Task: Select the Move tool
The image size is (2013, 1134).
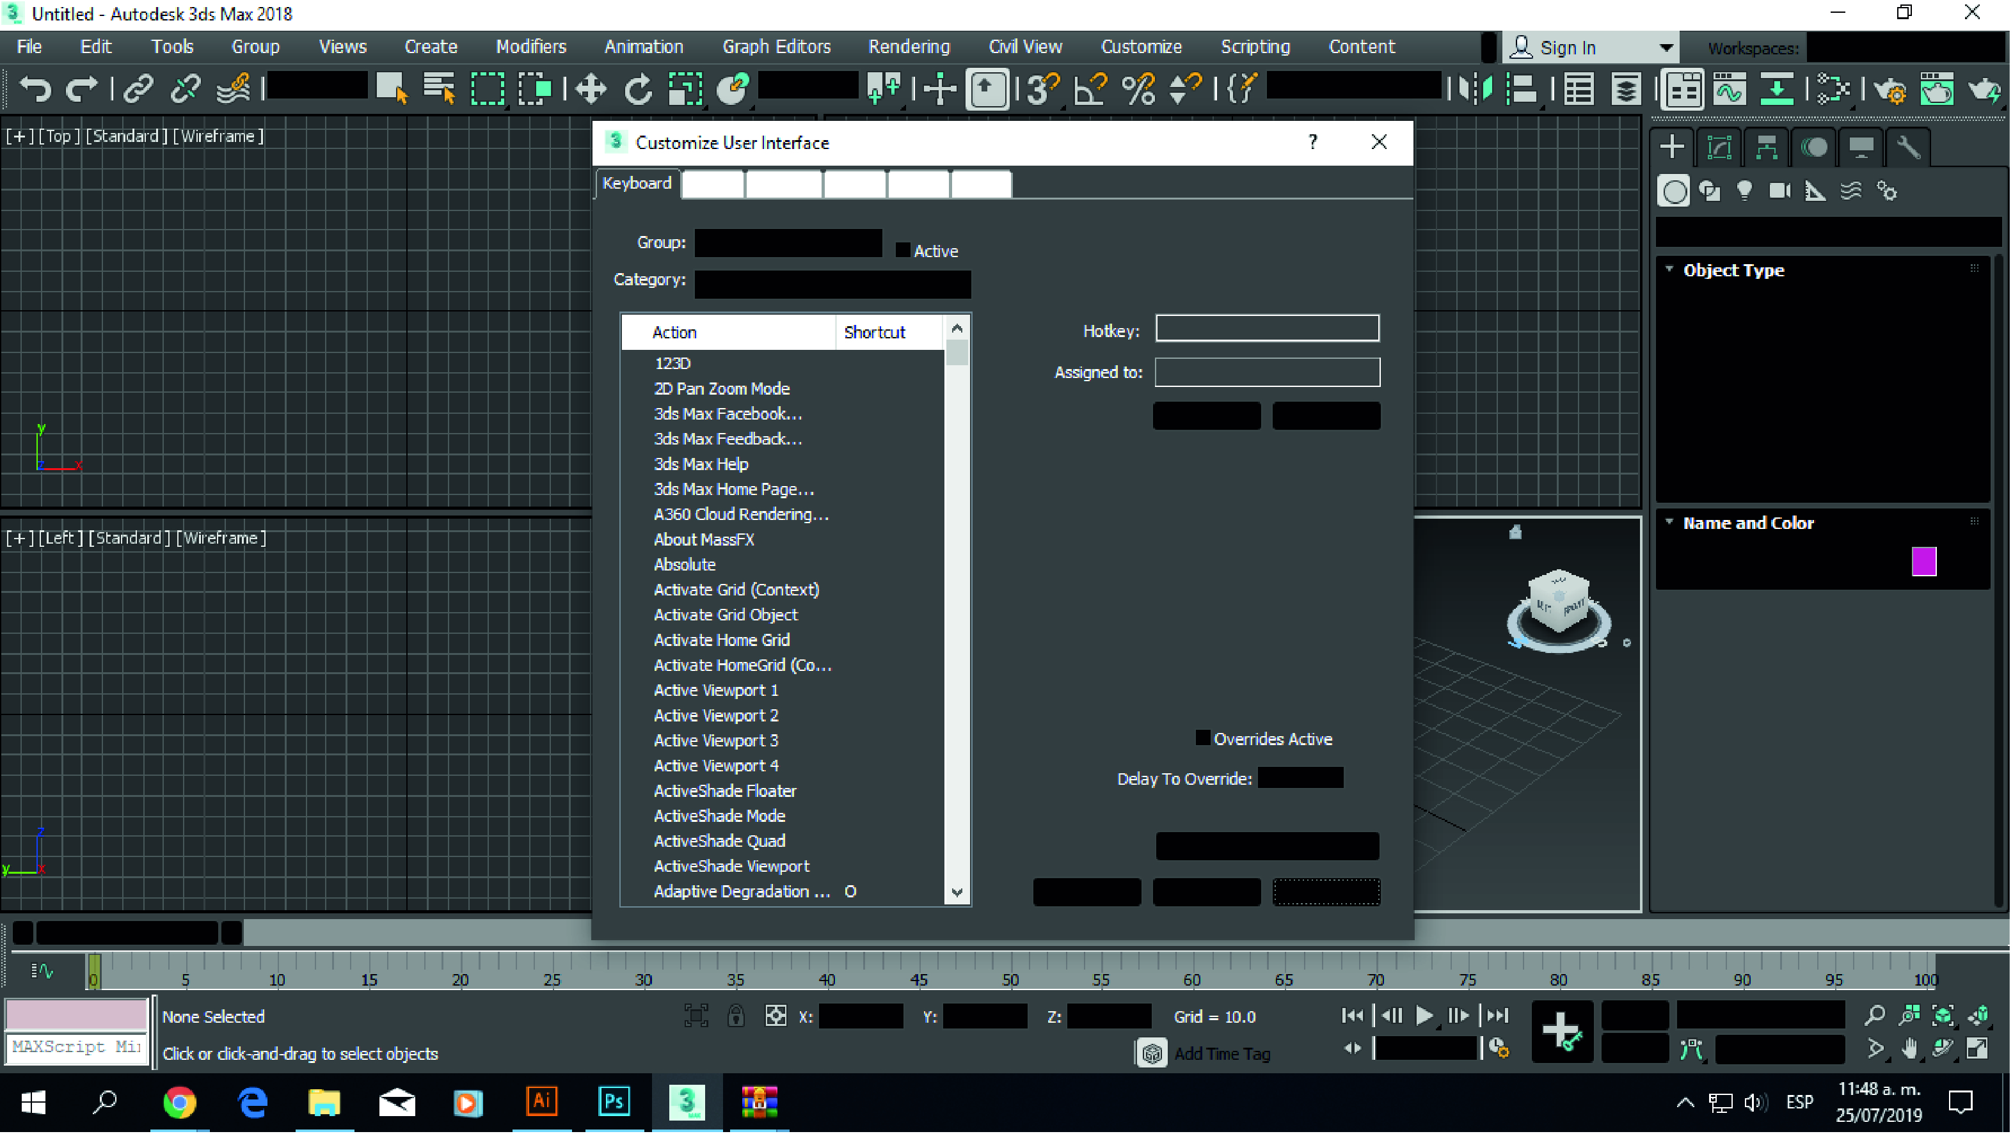Action: click(591, 88)
